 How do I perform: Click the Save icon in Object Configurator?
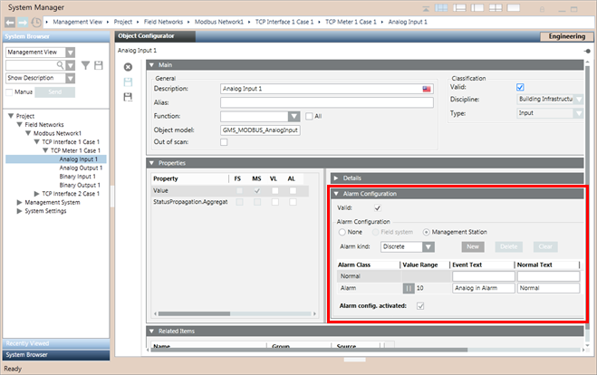[x=128, y=82]
